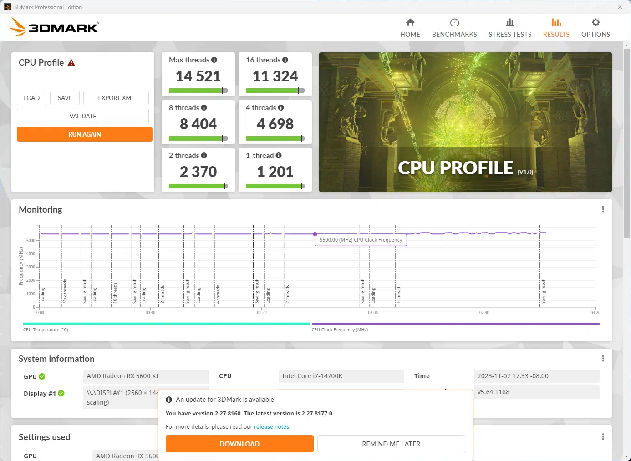The width and height of the screenshot is (631, 461).
Task: Click info icon next to 1-thread
Action: coord(279,156)
